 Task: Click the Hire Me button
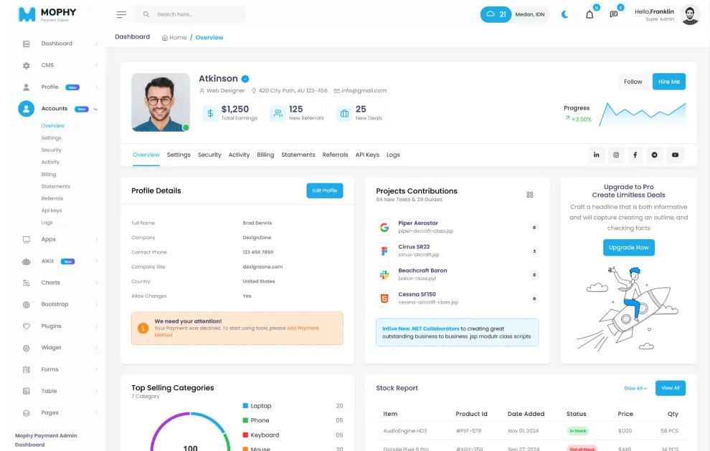[x=669, y=82]
